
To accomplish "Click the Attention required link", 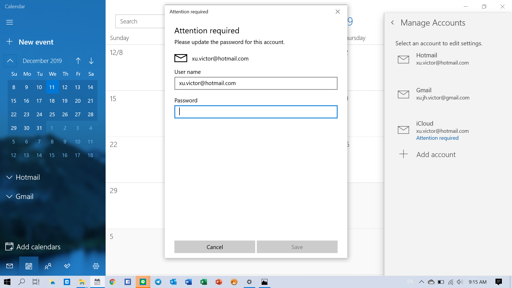I will click(x=437, y=138).
